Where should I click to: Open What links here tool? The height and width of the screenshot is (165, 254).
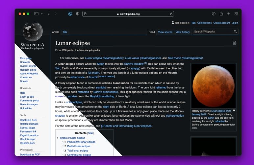click(28, 120)
